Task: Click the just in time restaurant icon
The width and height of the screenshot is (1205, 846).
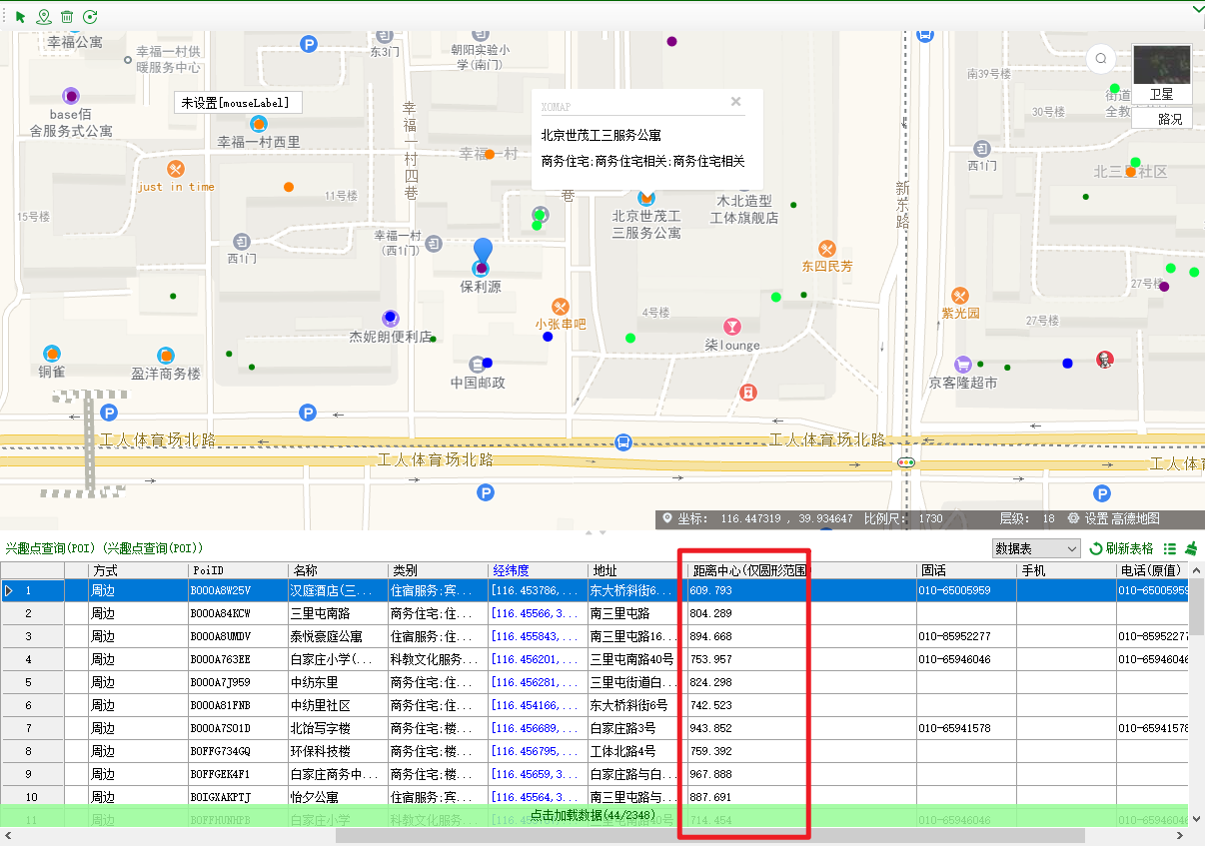Action: pyautogui.click(x=176, y=169)
